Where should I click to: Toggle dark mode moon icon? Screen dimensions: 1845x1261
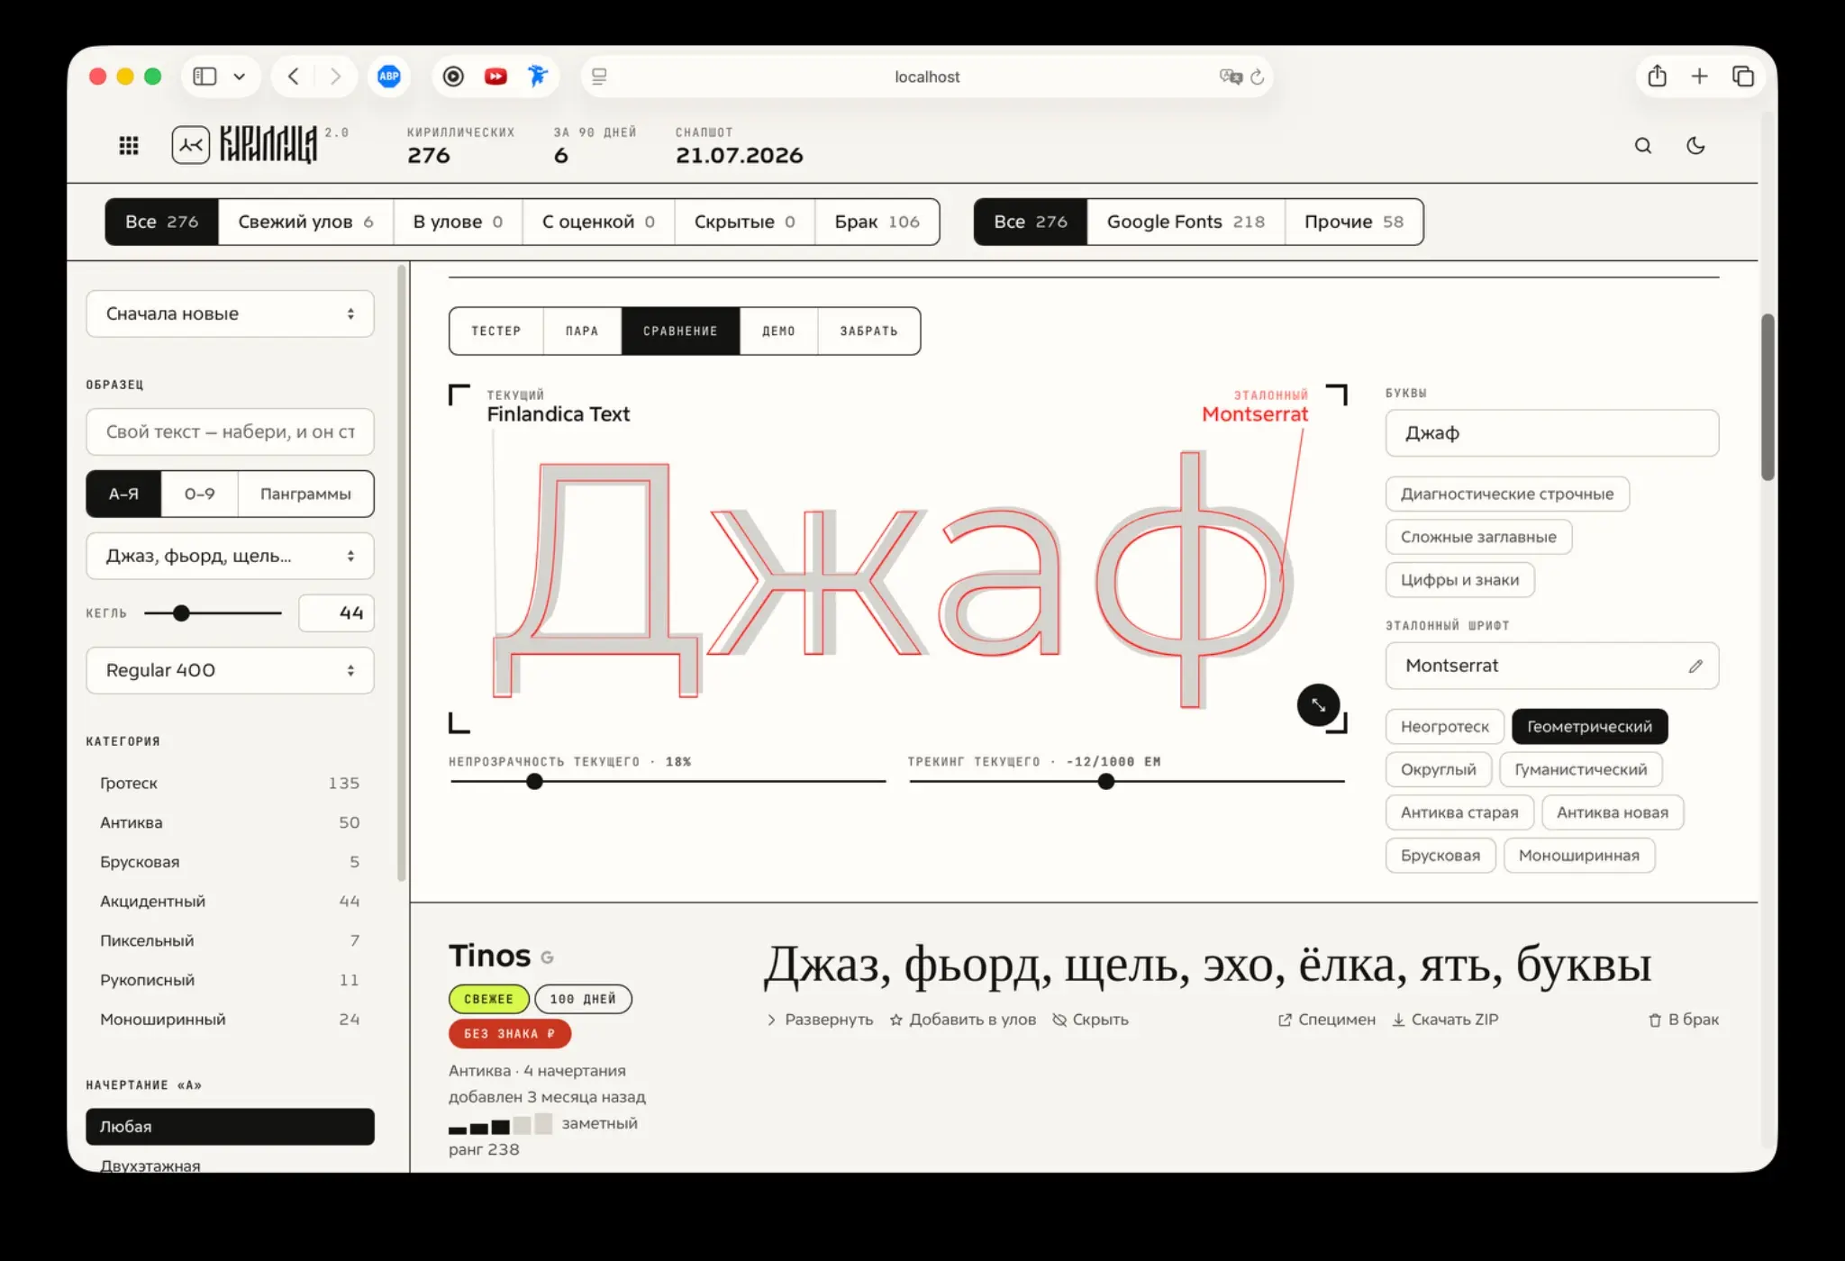pos(1695,146)
